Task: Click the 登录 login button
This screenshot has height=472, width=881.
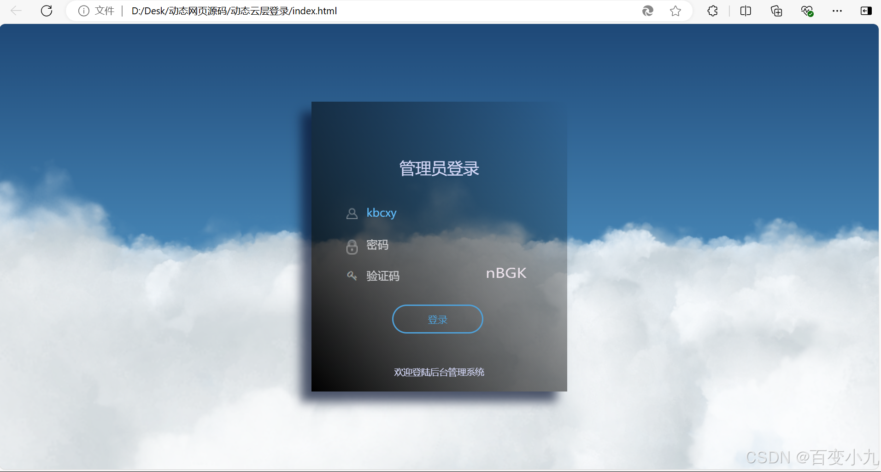Action: (x=438, y=319)
